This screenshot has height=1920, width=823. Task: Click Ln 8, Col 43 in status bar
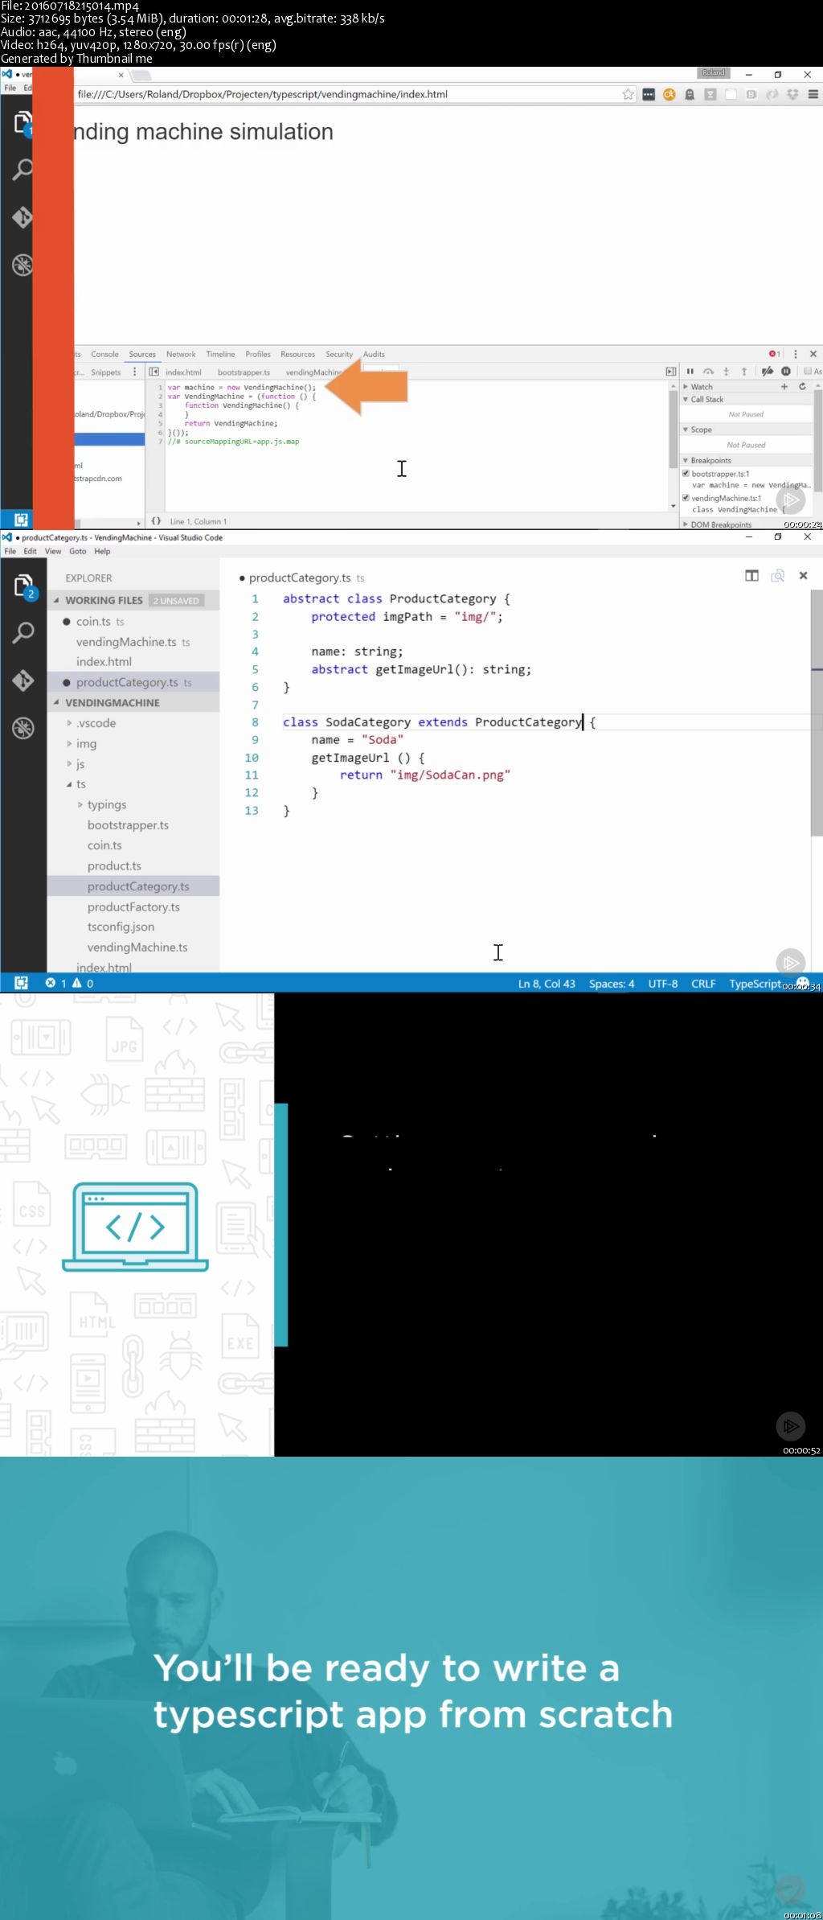(x=547, y=984)
